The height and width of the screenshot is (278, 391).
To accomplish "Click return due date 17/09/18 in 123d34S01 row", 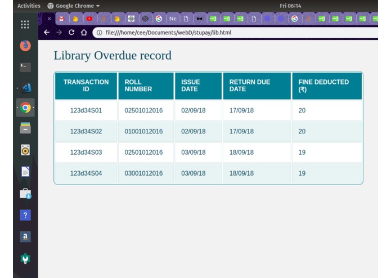I will [x=241, y=110].
